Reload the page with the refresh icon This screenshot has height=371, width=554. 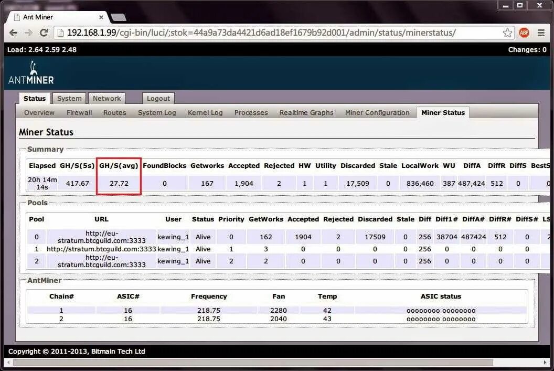pyautogui.click(x=44, y=33)
